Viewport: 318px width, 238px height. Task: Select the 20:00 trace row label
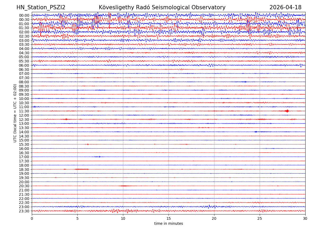click(x=24, y=182)
